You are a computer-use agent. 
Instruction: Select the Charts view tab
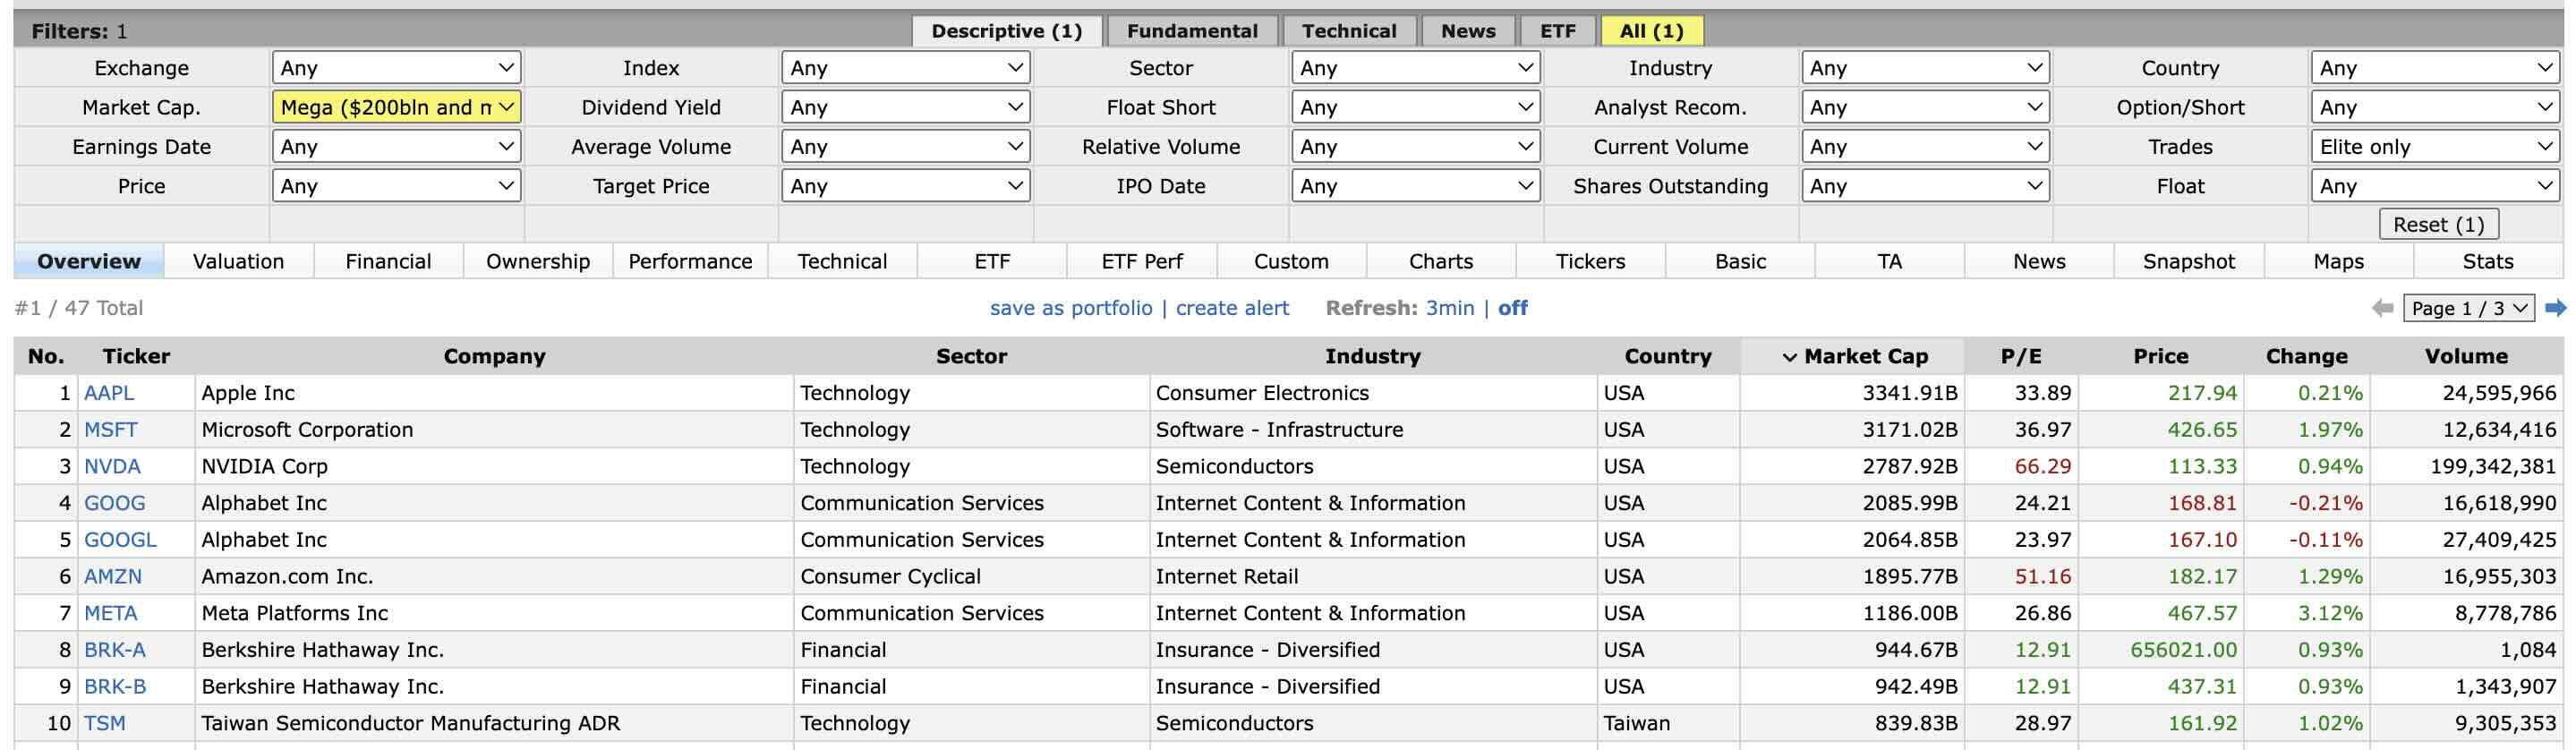point(1441,261)
